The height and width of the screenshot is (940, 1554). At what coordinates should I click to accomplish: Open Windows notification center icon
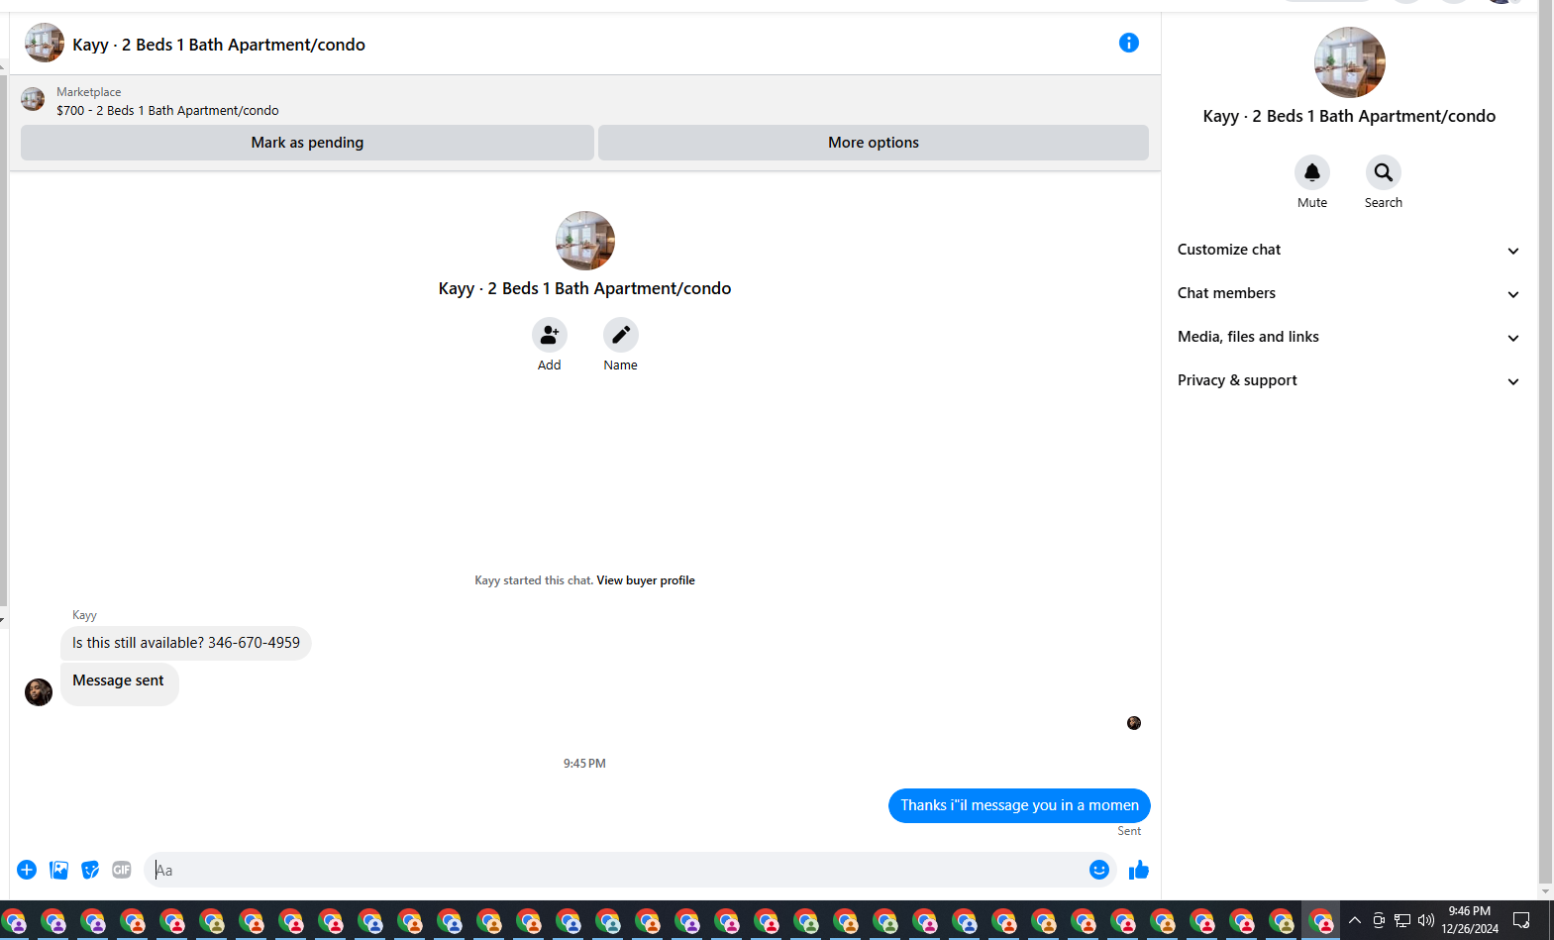[1521, 920]
